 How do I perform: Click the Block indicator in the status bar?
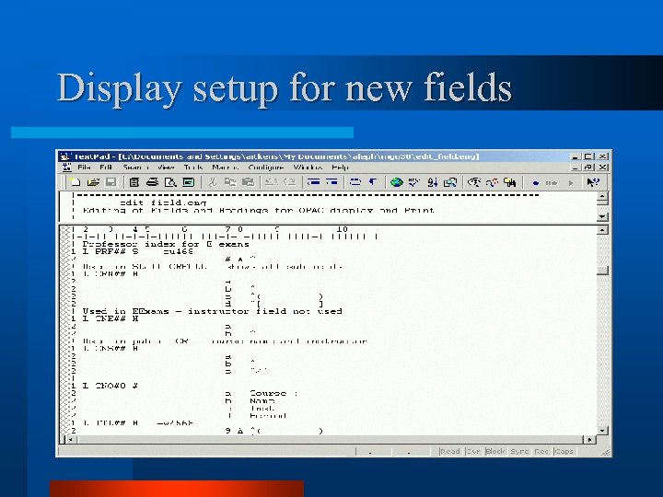pos(495,451)
